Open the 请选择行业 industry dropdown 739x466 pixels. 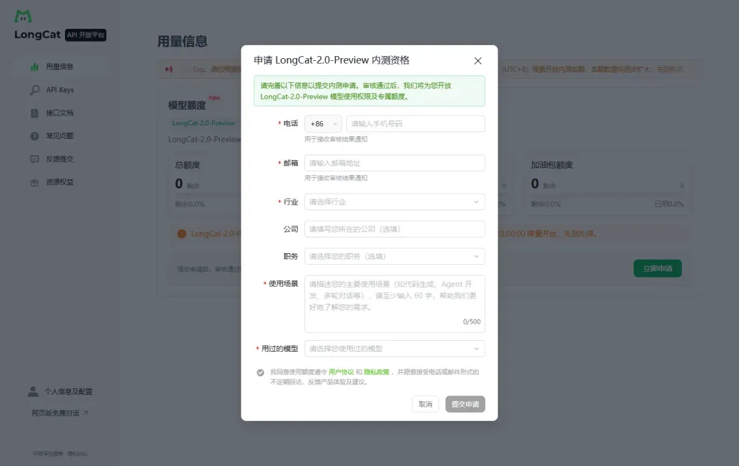395,202
